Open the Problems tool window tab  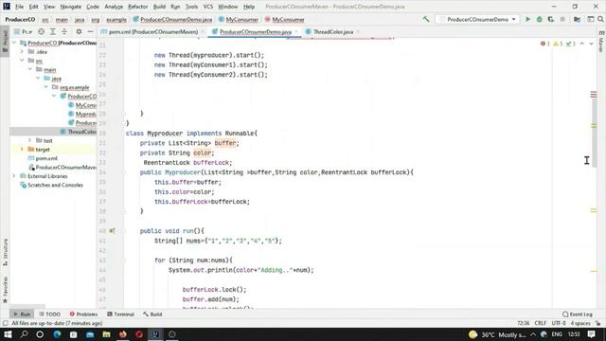point(84,314)
